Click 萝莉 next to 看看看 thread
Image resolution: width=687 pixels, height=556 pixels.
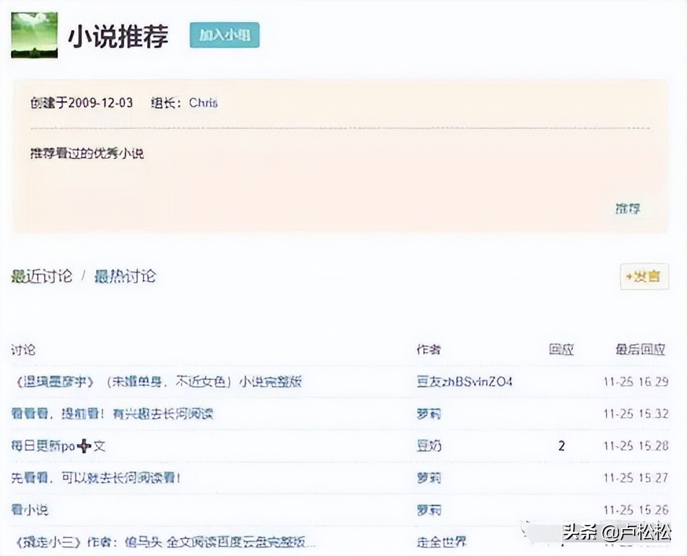tap(429, 413)
